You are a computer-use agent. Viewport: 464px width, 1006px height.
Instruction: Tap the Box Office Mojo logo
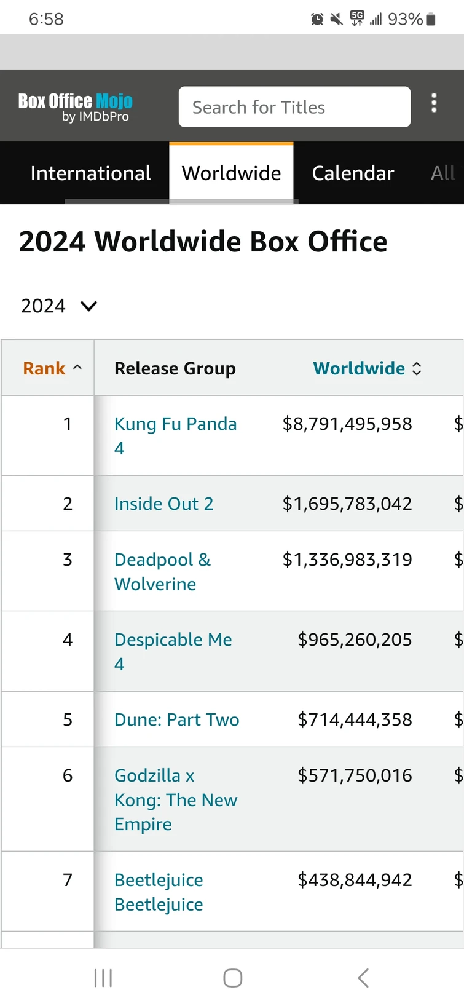point(75,106)
